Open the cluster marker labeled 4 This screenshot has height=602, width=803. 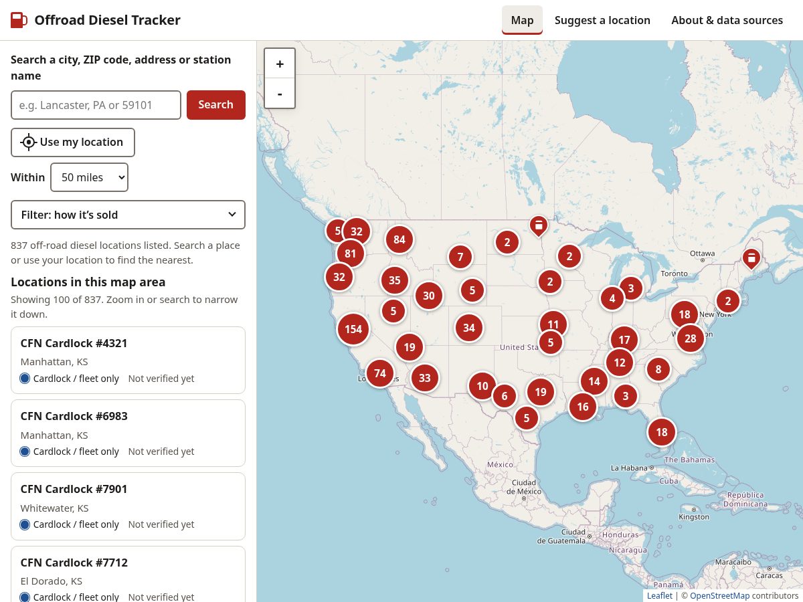tap(612, 298)
